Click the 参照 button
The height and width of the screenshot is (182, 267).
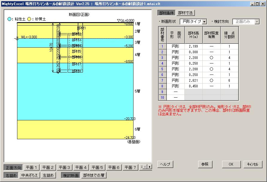205,164
